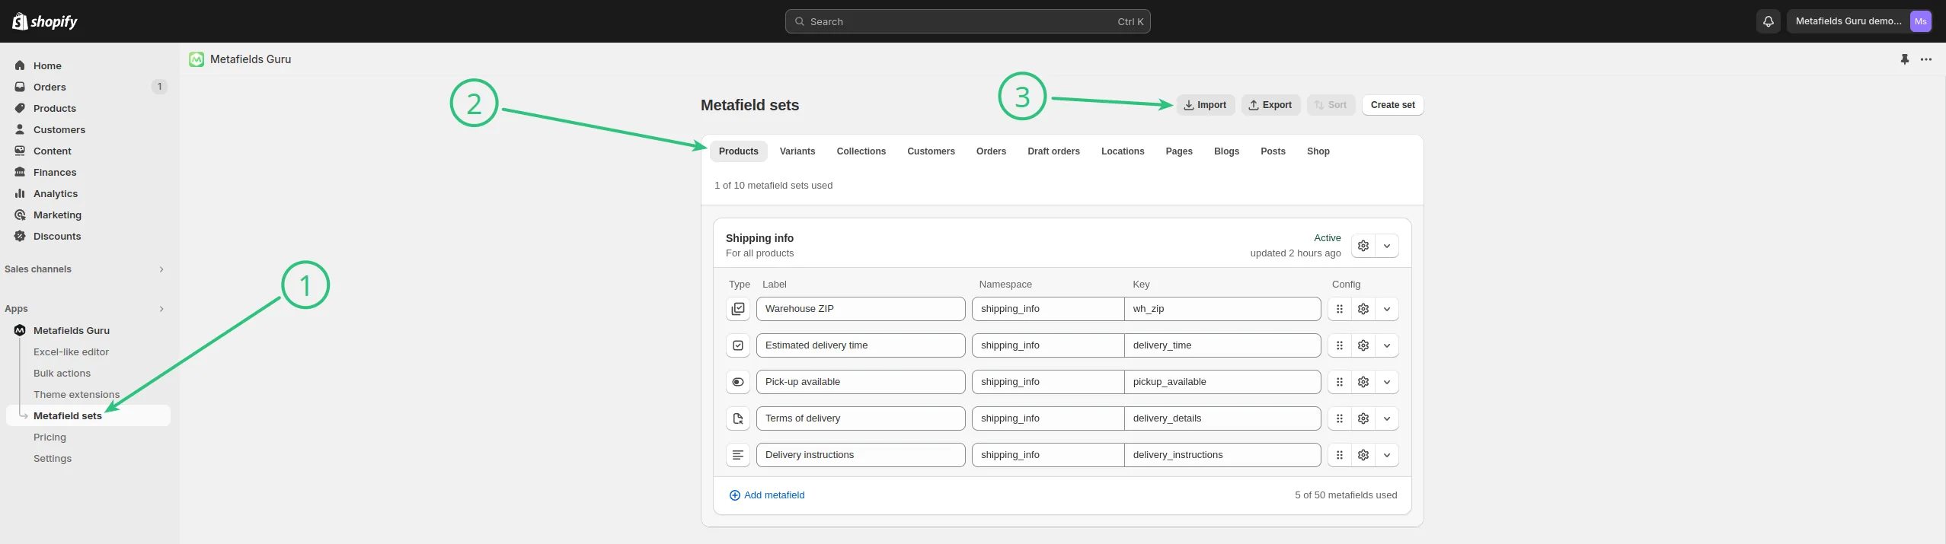
Task: Open the Pricing page
Action: tap(50, 437)
